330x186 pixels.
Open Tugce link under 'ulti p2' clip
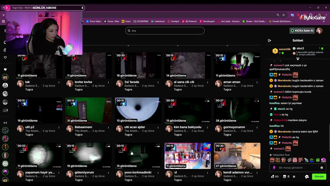click(29, 135)
